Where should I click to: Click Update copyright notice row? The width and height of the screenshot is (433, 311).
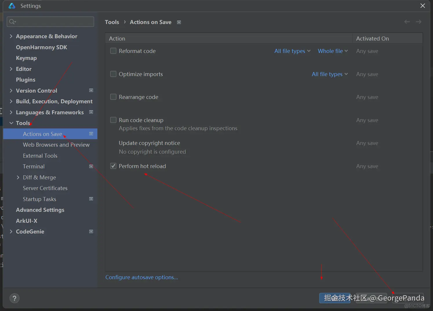pyautogui.click(x=149, y=143)
